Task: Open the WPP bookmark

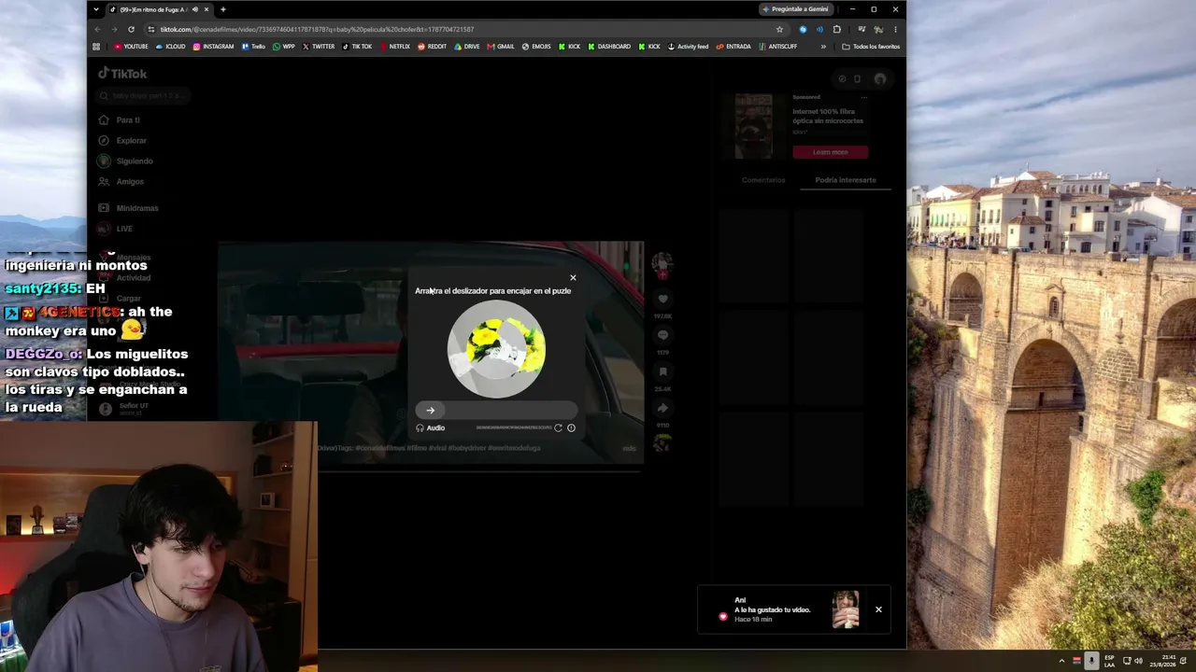Action: pos(283,46)
